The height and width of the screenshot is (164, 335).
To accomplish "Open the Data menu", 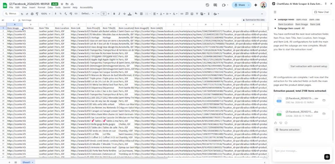I will (x=50, y=7).
